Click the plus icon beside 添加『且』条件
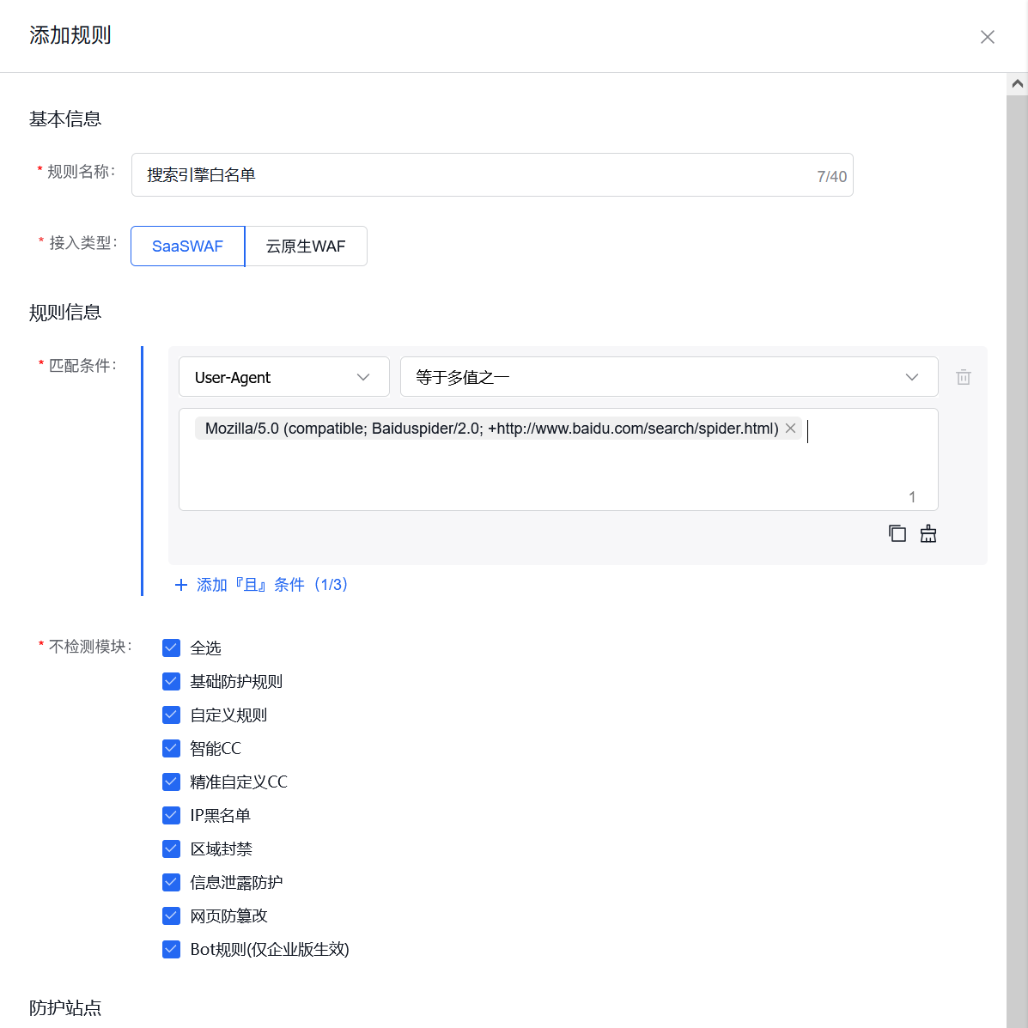Viewport: 1028px width, 1028px height. click(180, 584)
